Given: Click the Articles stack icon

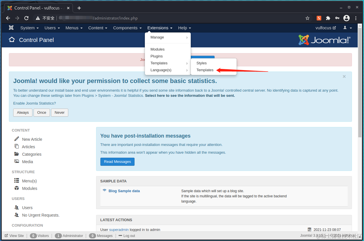Looking at the screenshot, I should point(17,146).
